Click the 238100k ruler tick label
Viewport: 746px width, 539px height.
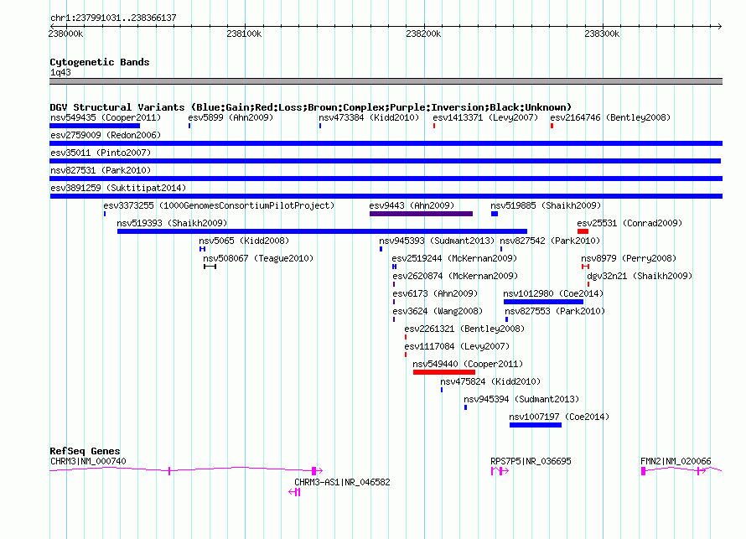(244, 34)
